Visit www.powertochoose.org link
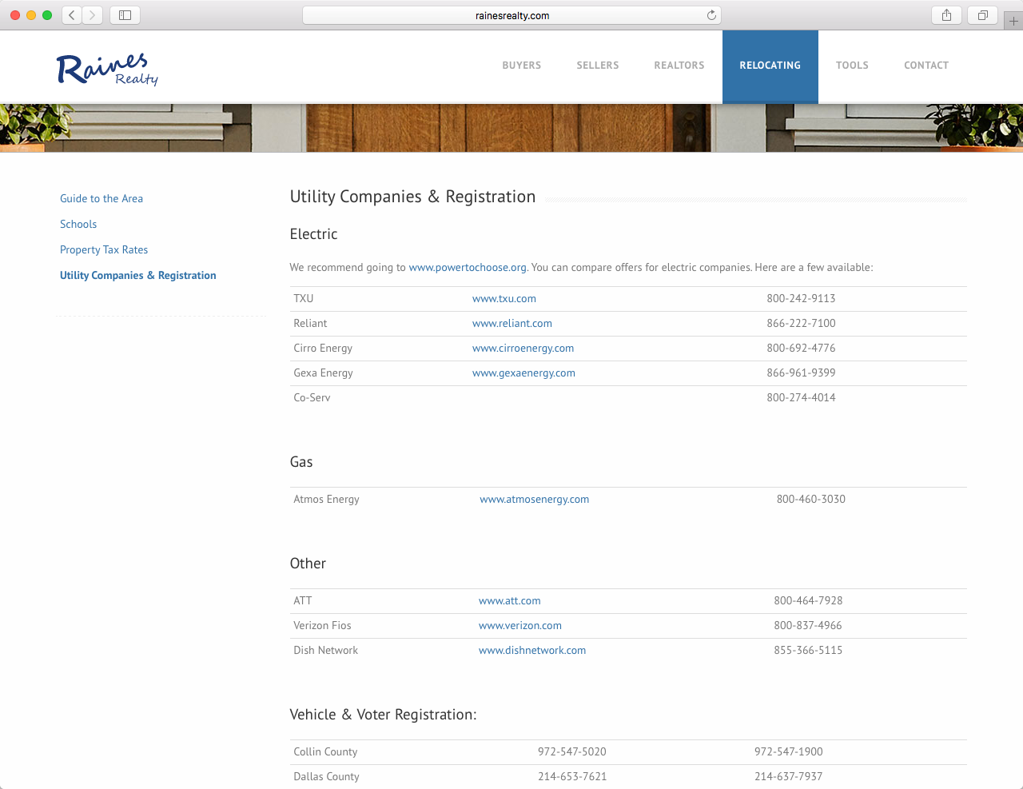The image size is (1023, 789). pyautogui.click(x=468, y=267)
